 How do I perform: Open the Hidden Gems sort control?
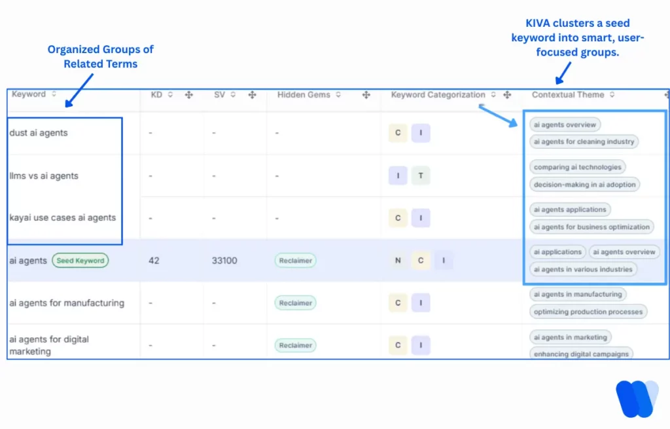point(338,94)
